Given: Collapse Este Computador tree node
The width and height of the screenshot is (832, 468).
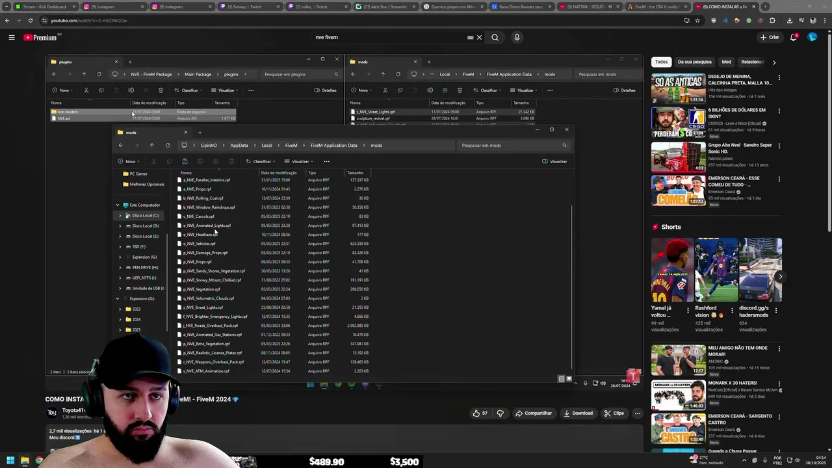Looking at the screenshot, I should pyautogui.click(x=118, y=205).
